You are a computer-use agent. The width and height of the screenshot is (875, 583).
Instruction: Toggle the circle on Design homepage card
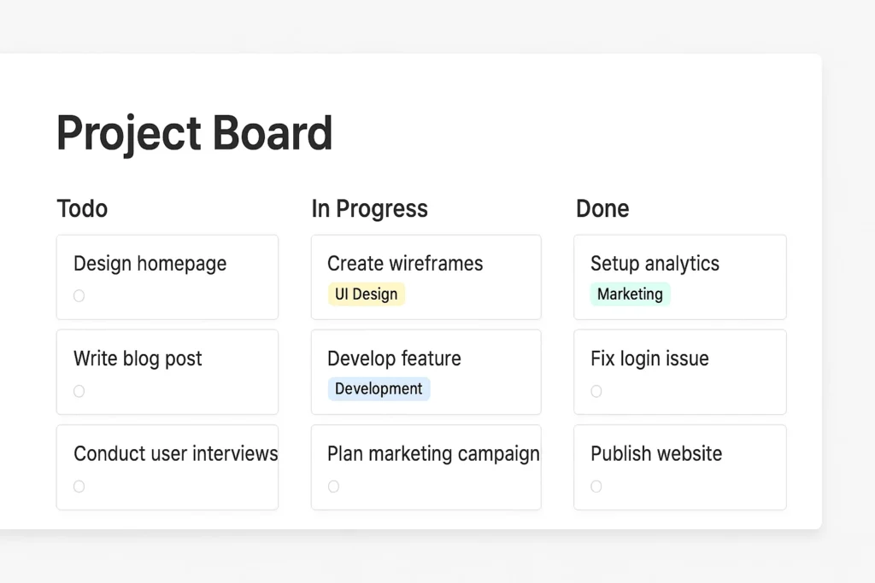point(79,296)
